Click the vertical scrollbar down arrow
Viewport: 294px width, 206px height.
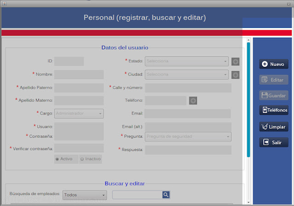249,202
